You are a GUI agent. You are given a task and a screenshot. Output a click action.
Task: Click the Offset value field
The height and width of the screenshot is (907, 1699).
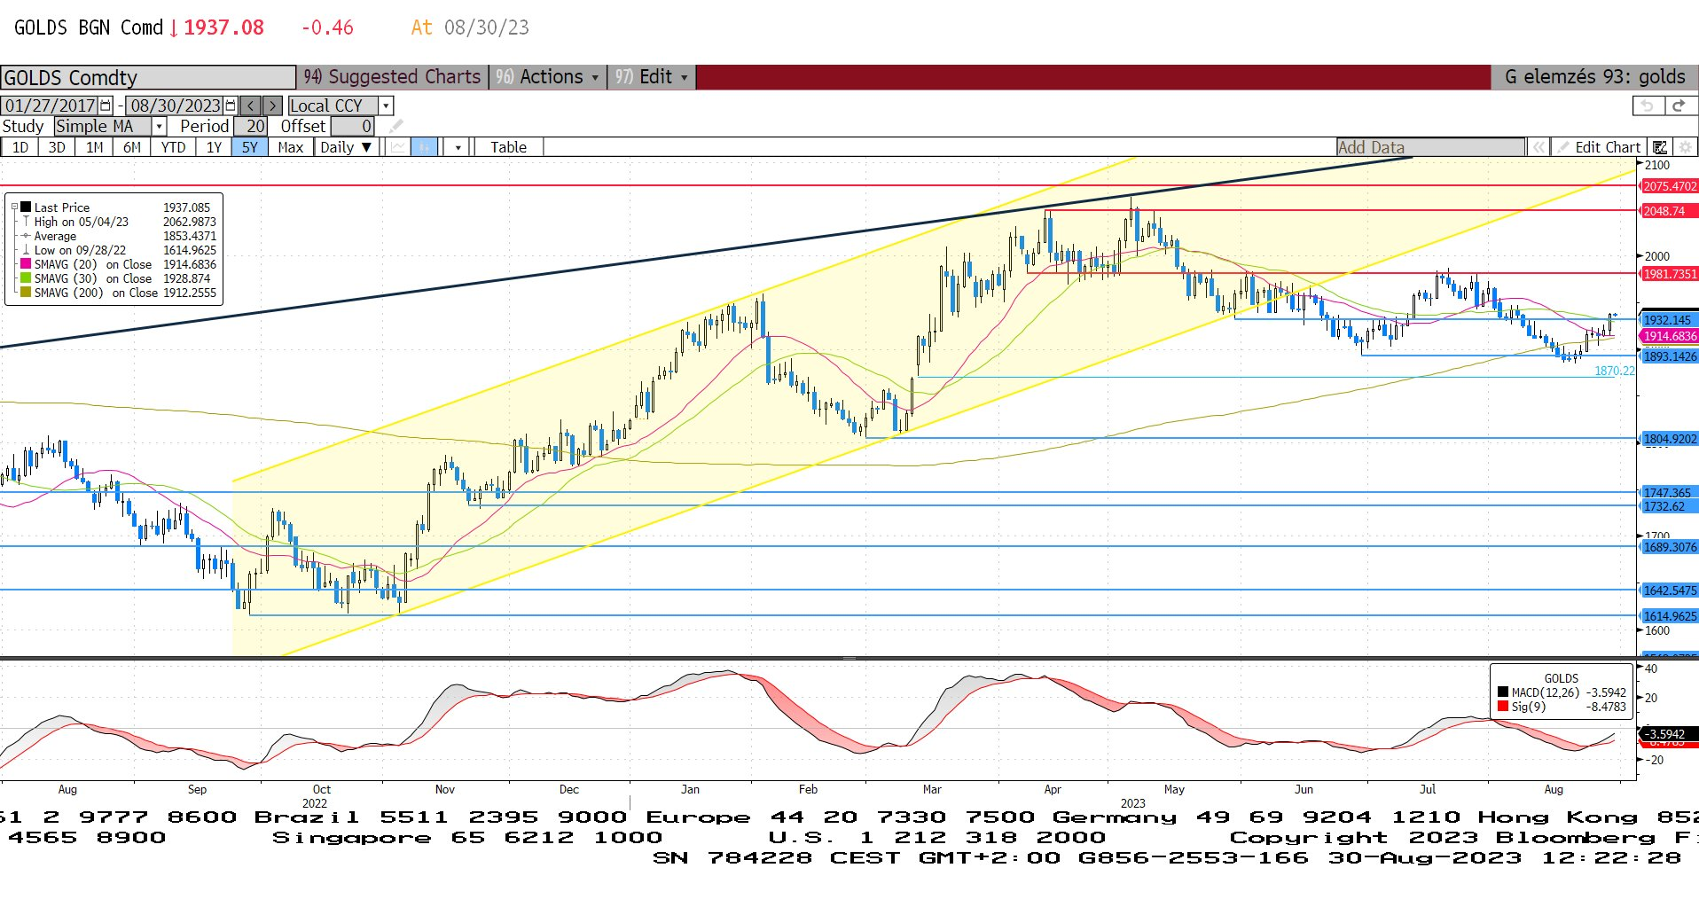tap(352, 126)
